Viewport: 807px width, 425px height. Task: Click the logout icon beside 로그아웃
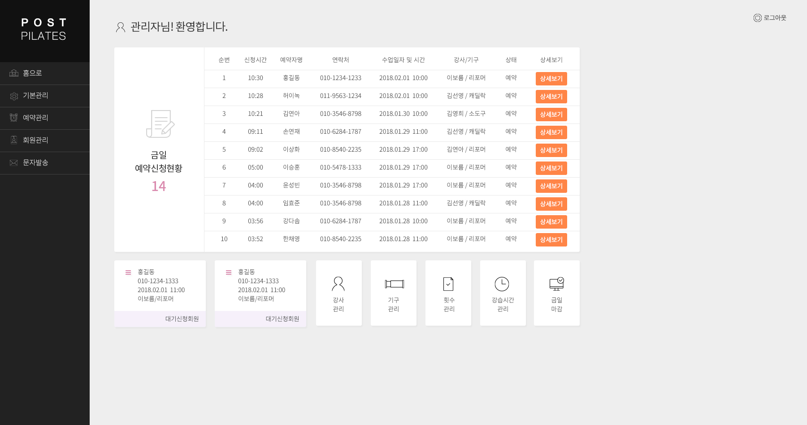point(757,18)
